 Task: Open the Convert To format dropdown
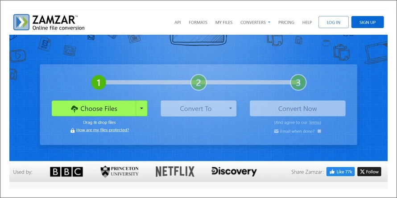[198, 108]
